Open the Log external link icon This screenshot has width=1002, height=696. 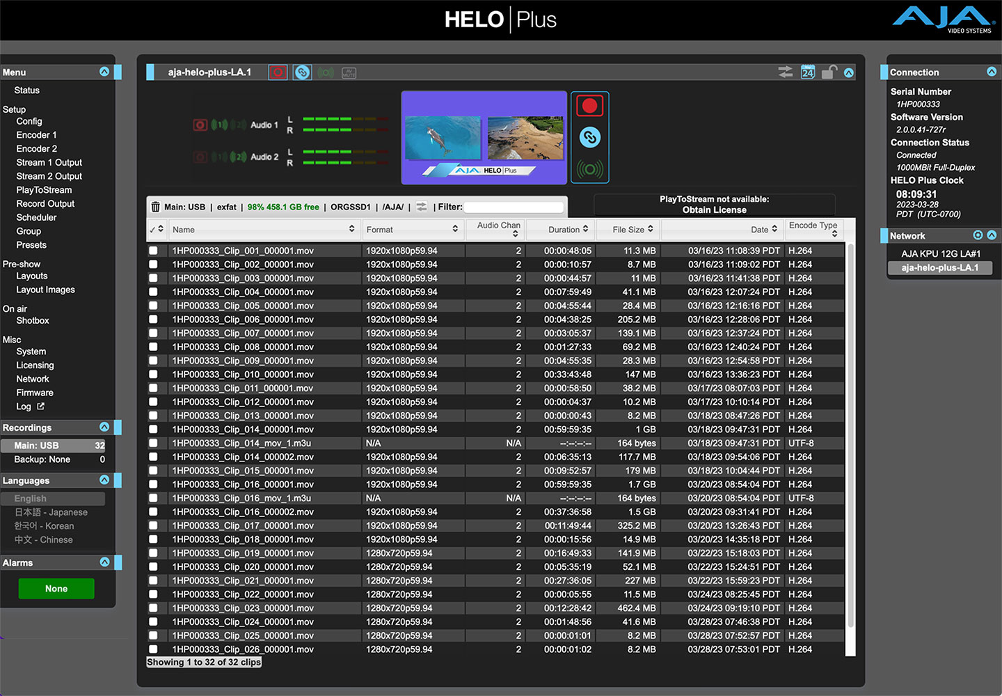(40, 406)
